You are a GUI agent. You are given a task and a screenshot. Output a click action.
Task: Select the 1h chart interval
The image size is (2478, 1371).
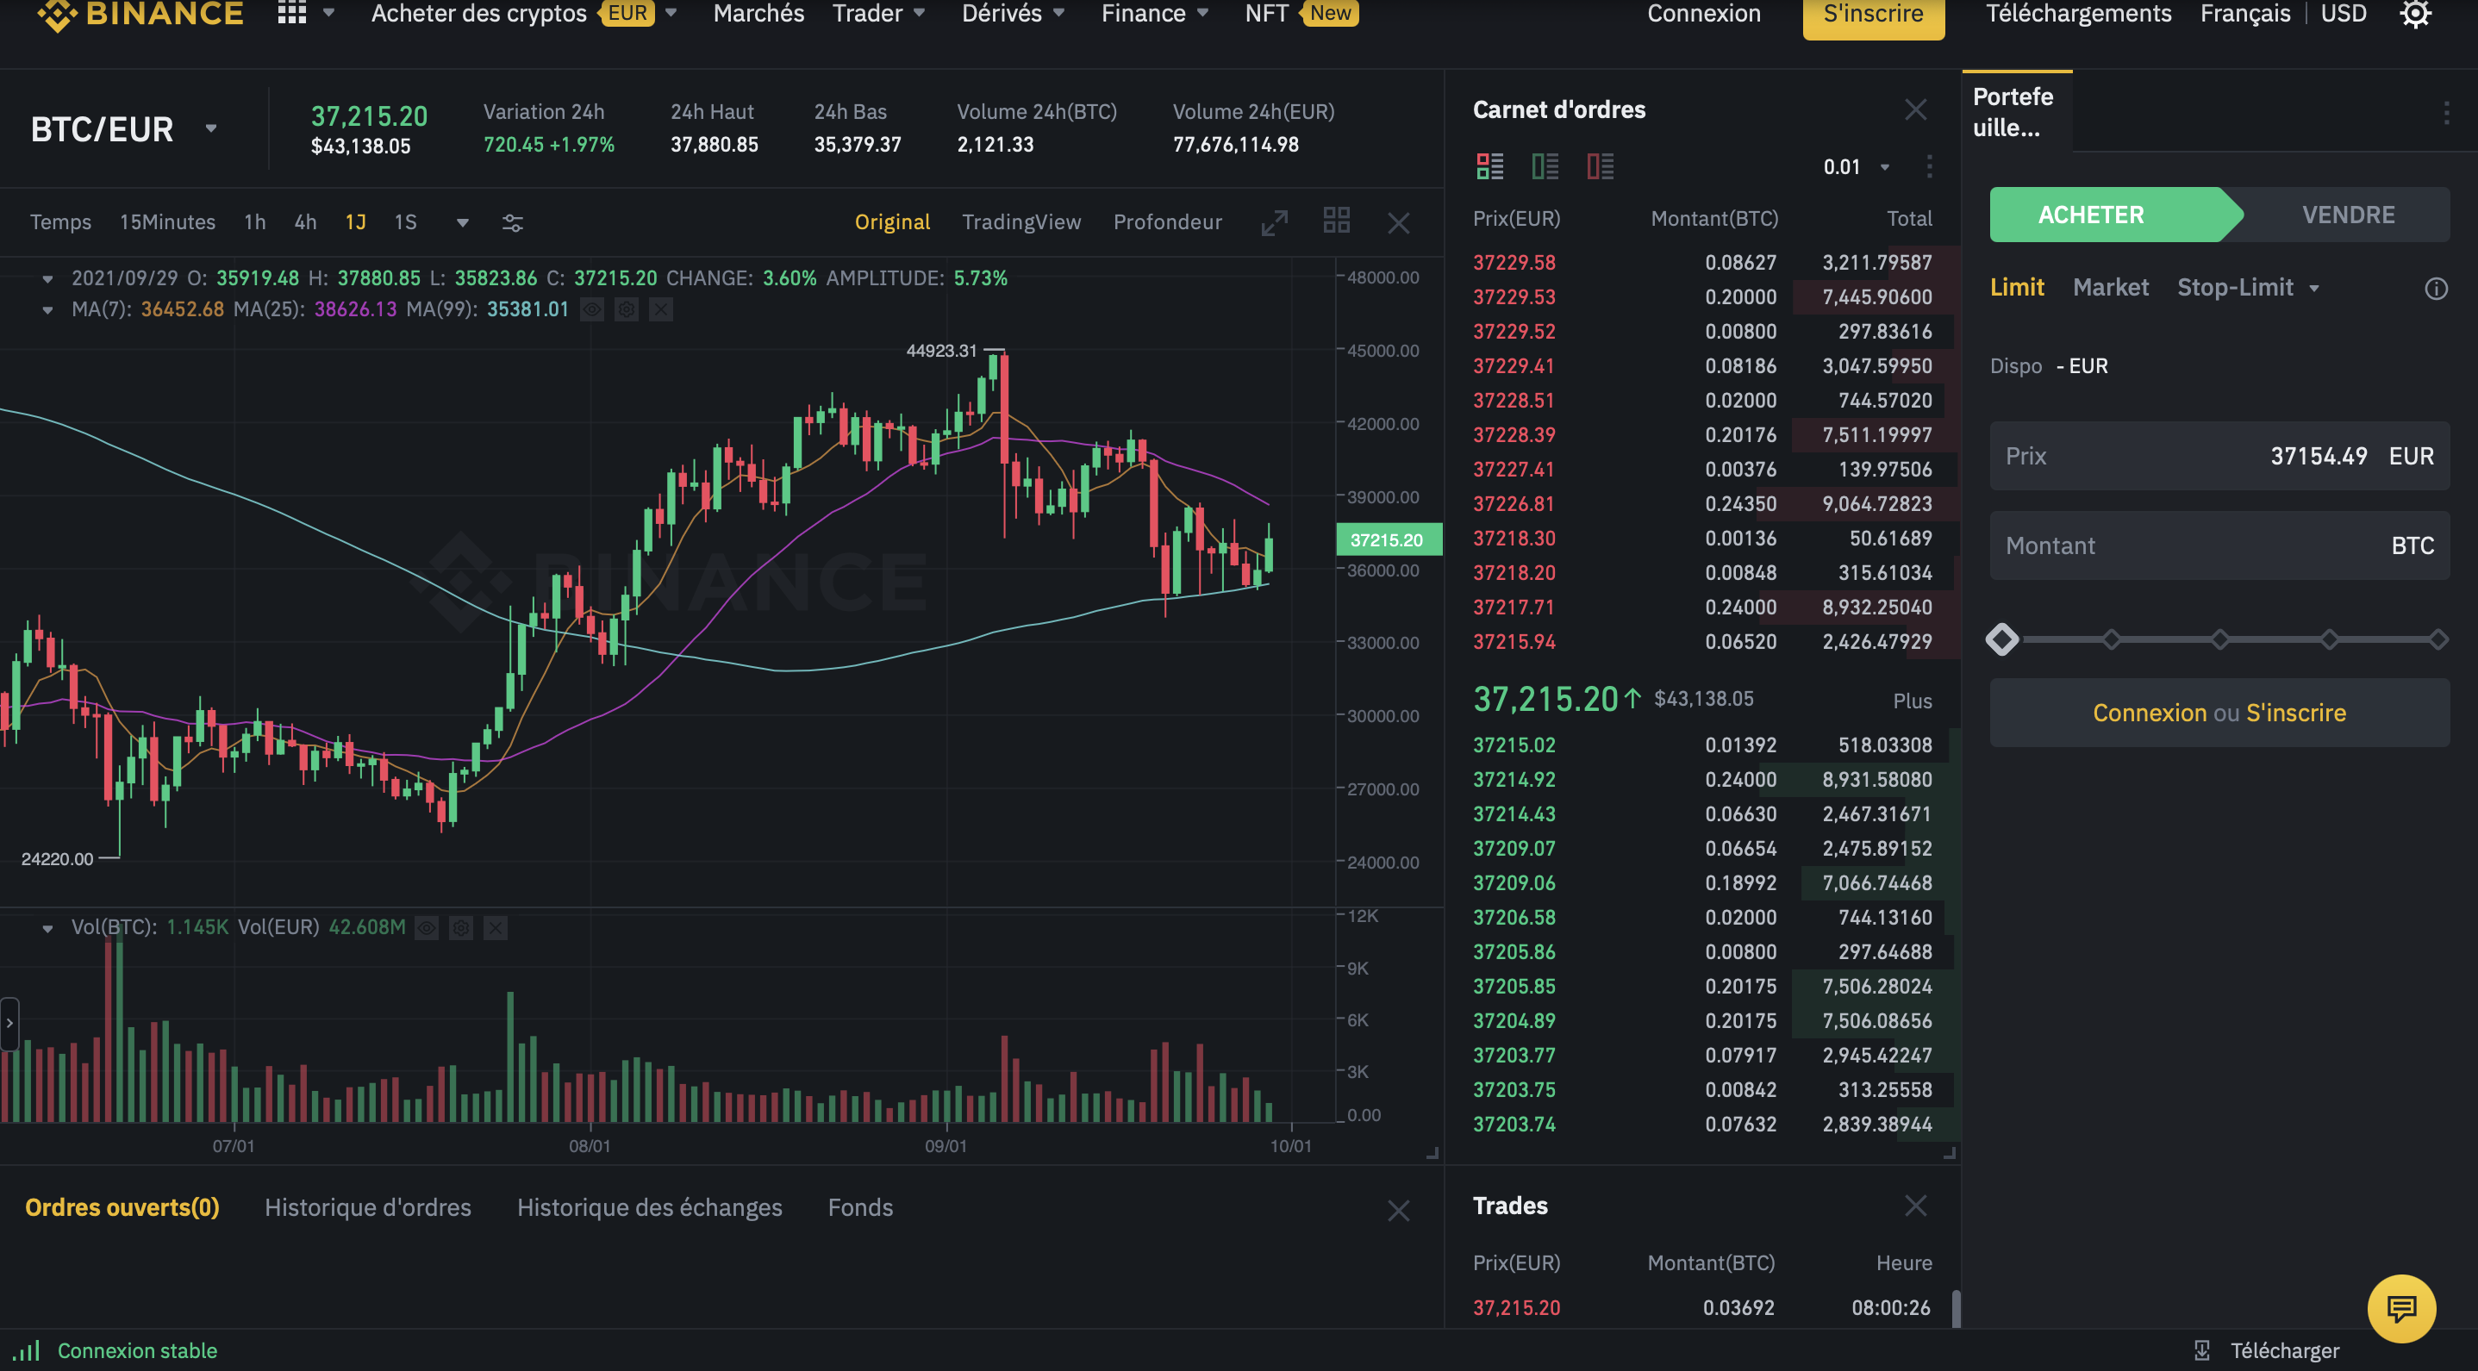point(254,222)
